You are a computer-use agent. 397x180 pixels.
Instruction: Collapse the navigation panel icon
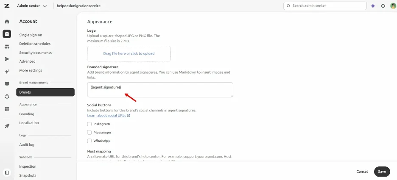[7, 172]
